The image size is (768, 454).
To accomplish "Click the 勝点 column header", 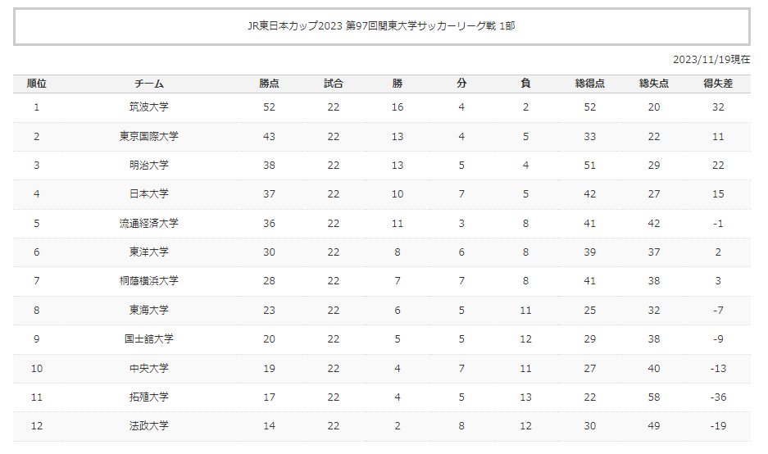I will [x=269, y=84].
